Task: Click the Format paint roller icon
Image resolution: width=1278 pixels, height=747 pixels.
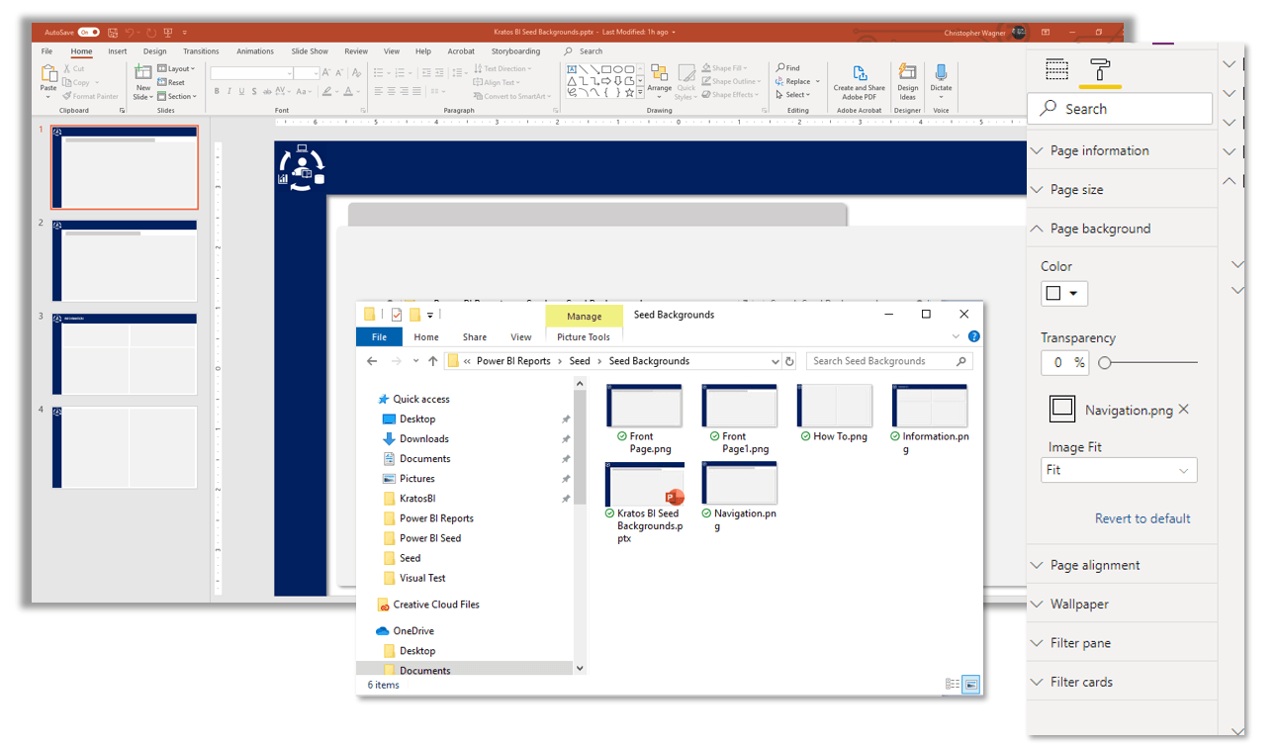Action: [1100, 69]
